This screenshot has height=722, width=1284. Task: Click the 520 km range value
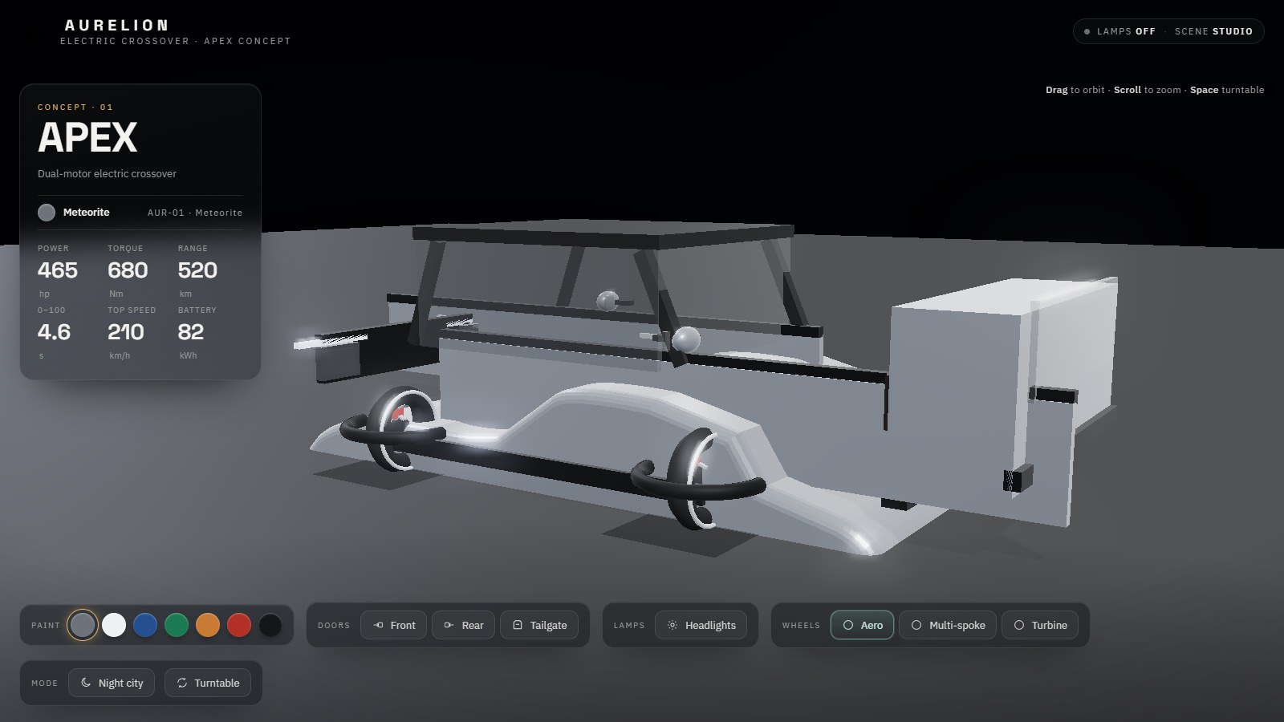pos(197,270)
